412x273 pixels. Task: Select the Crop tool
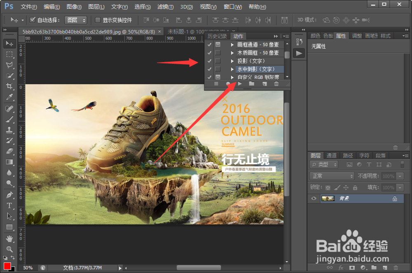click(9, 86)
